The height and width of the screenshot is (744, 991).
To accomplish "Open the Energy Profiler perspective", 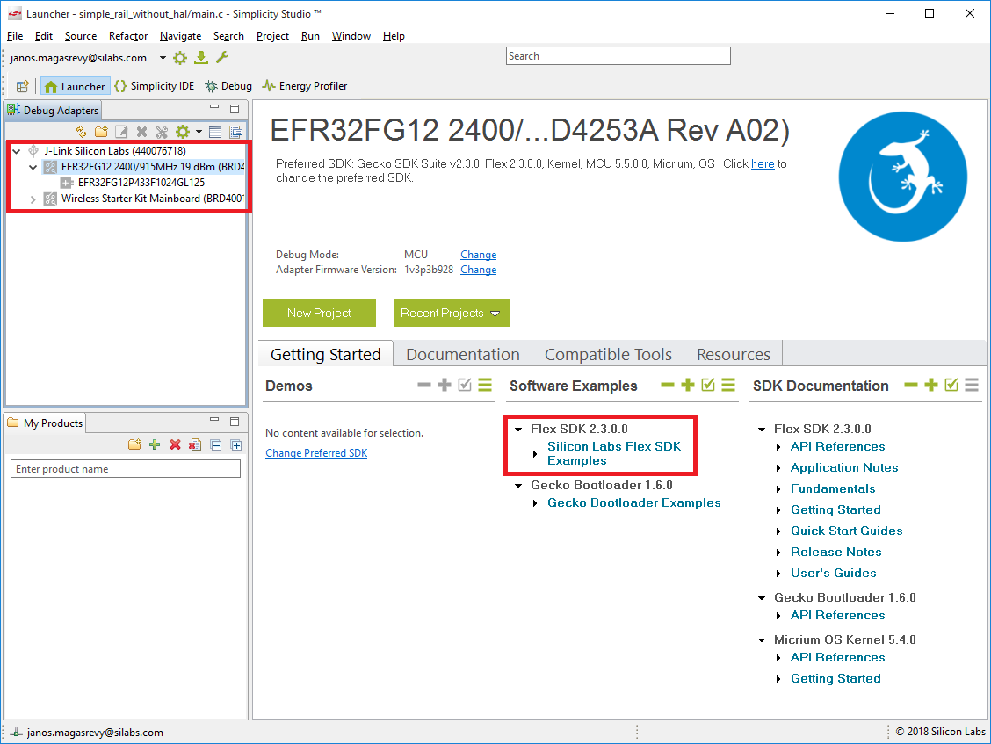I will pos(305,86).
